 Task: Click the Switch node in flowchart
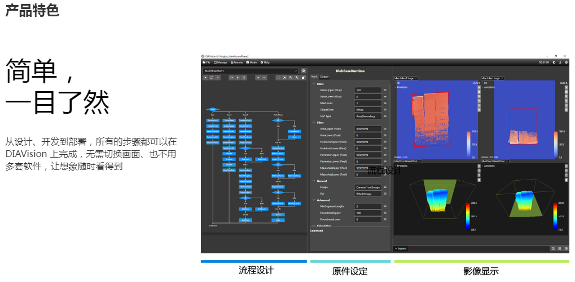tap(213, 109)
